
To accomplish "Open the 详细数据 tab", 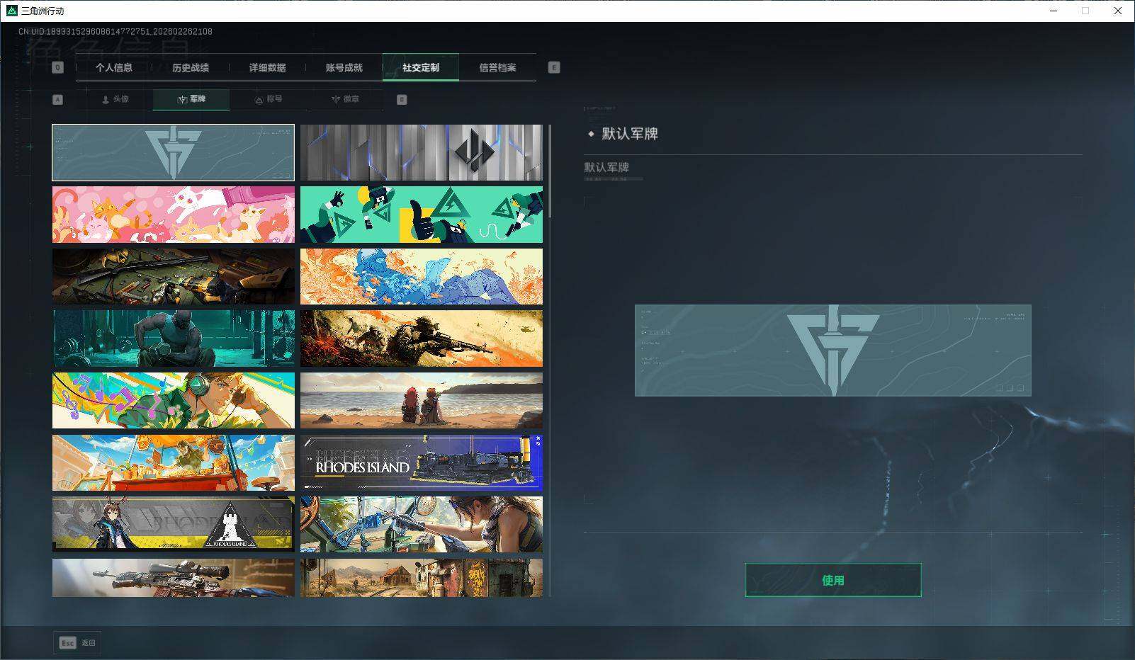I will tap(267, 68).
